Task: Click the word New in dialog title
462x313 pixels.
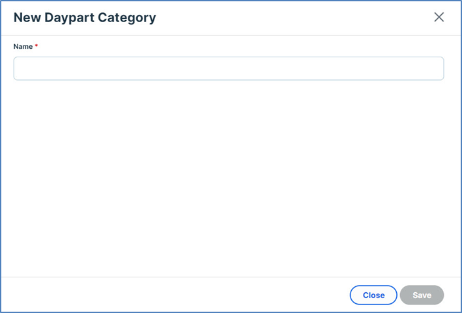Action: (x=27, y=18)
